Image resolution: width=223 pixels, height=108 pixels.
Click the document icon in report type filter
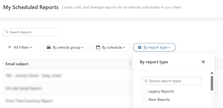(x=140, y=47)
